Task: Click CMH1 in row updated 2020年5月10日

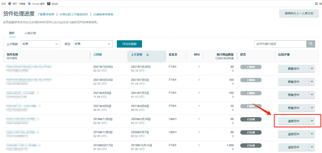Action: point(173,119)
